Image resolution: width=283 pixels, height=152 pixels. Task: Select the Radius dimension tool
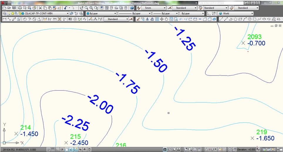(x=25, y=19)
